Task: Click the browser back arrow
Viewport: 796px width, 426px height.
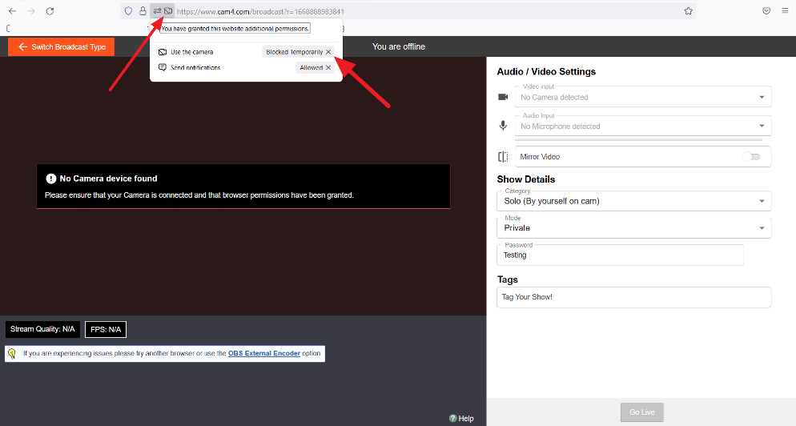Action: click(x=12, y=11)
